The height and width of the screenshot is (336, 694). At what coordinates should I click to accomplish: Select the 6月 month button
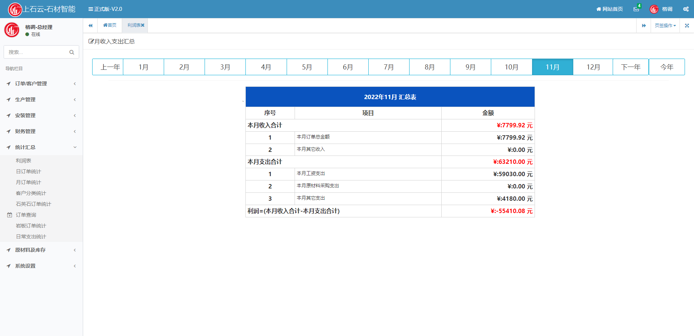tap(348, 67)
